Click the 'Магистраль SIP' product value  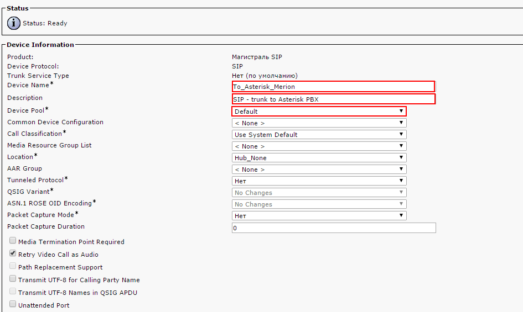click(x=257, y=57)
